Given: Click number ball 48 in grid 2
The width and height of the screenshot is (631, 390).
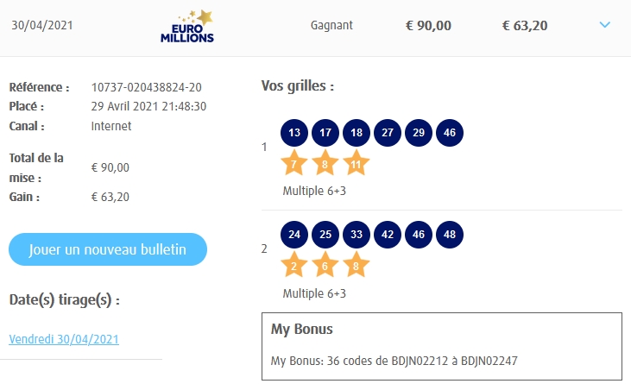Looking at the screenshot, I should tap(450, 235).
